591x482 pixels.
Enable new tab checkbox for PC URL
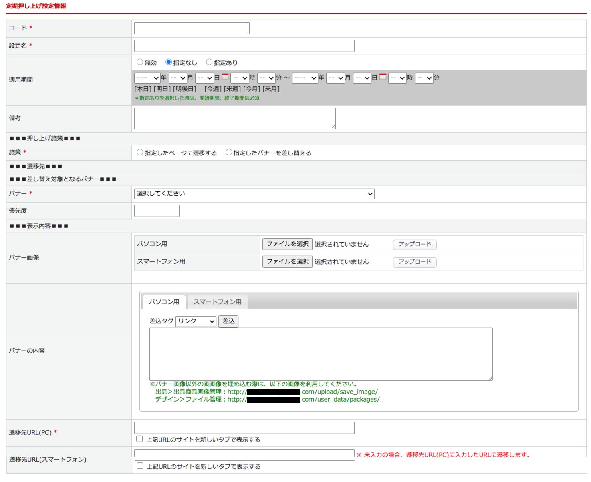(139, 439)
